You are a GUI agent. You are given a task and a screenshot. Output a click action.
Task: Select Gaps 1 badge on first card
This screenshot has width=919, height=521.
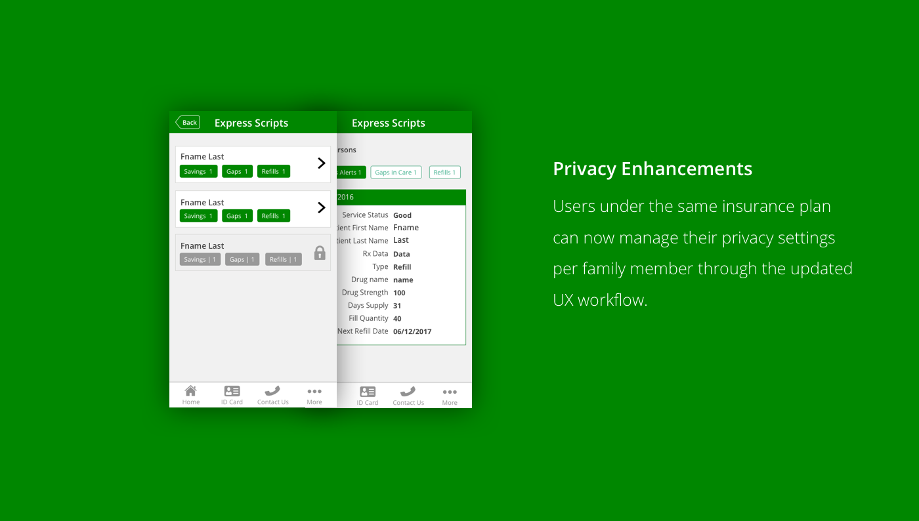[x=237, y=171]
